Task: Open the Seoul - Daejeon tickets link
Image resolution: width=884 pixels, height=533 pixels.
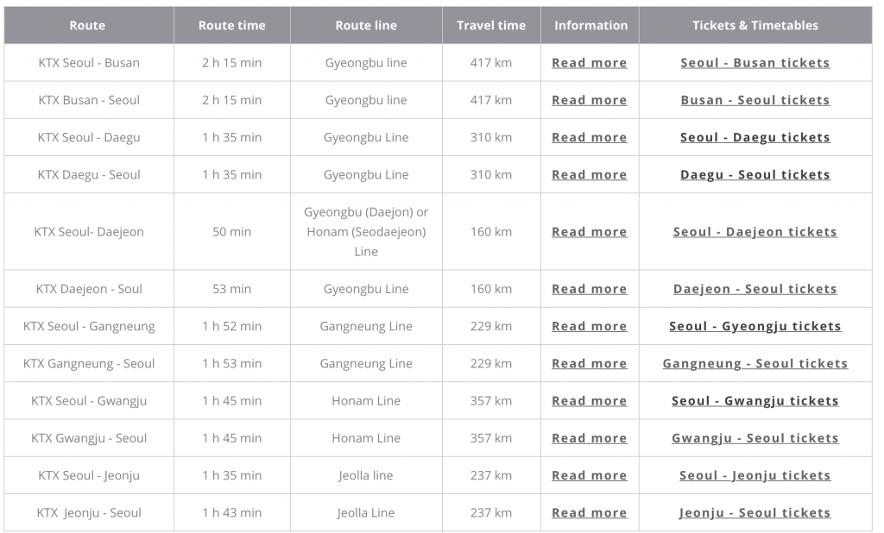Action: [755, 232]
